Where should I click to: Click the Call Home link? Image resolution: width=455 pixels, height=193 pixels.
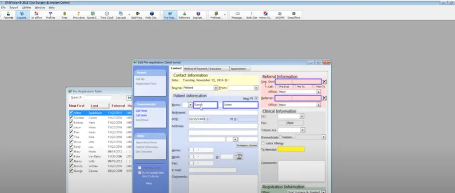[142, 111]
